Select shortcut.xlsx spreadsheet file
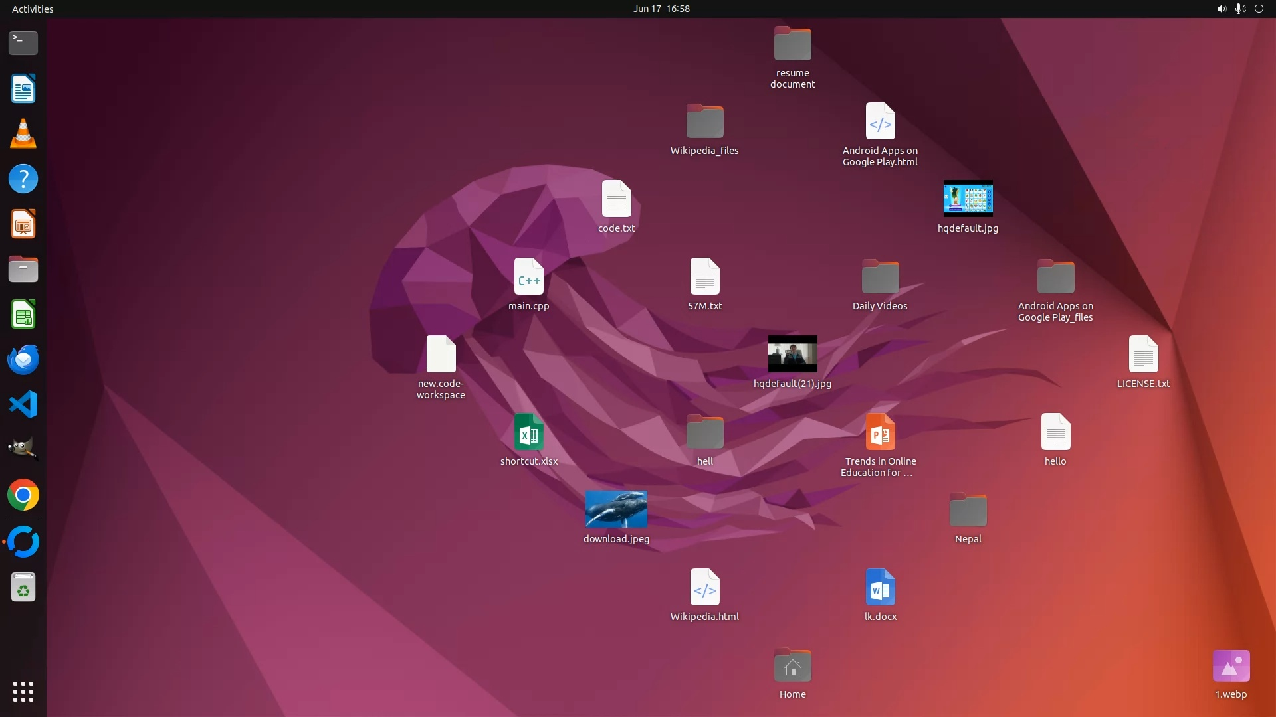1276x717 pixels. [x=528, y=432]
